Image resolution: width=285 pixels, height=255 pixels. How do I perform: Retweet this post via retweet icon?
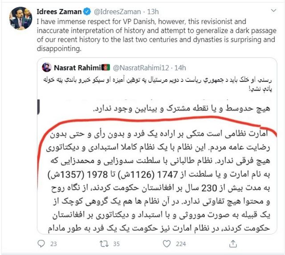[x=104, y=244]
